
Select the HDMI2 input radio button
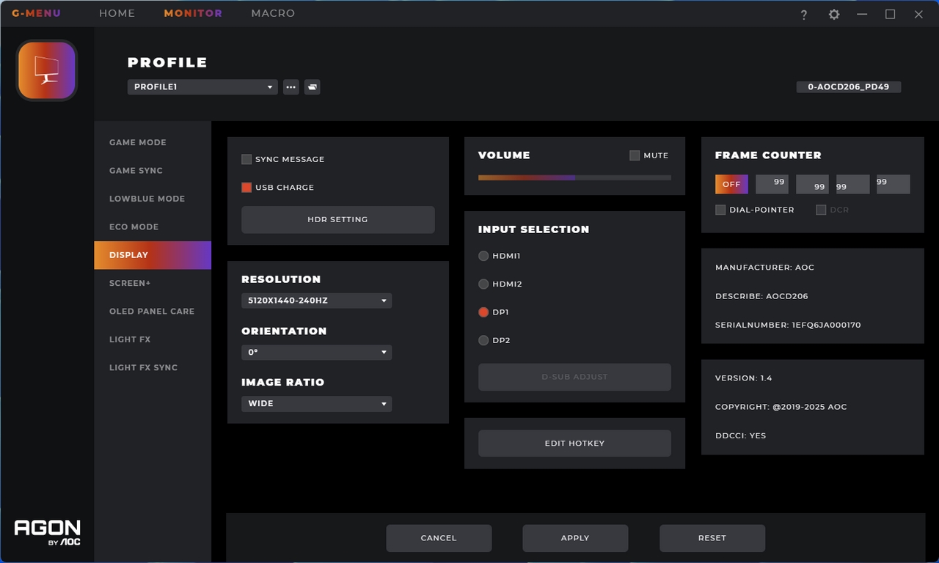click(x=483, y=284)
